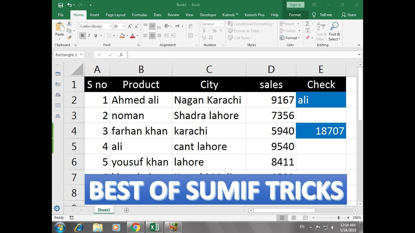Toggle Bold formatting button
The height and width of the screenshot is (233, 415).
pos(82,36)
